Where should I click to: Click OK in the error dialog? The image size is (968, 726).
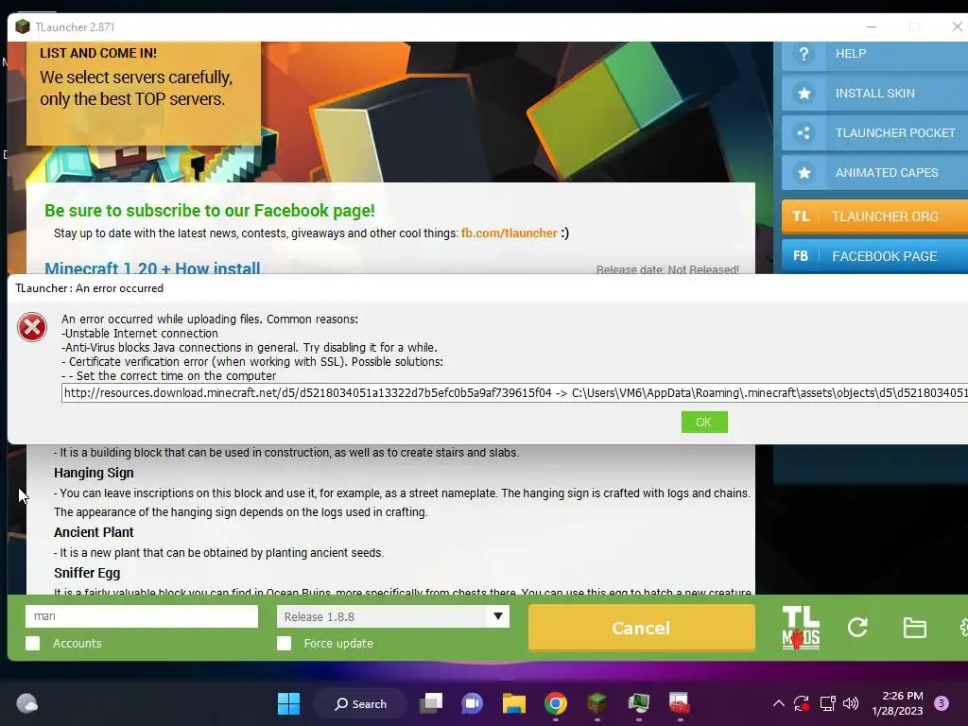(x=703, y=423)
